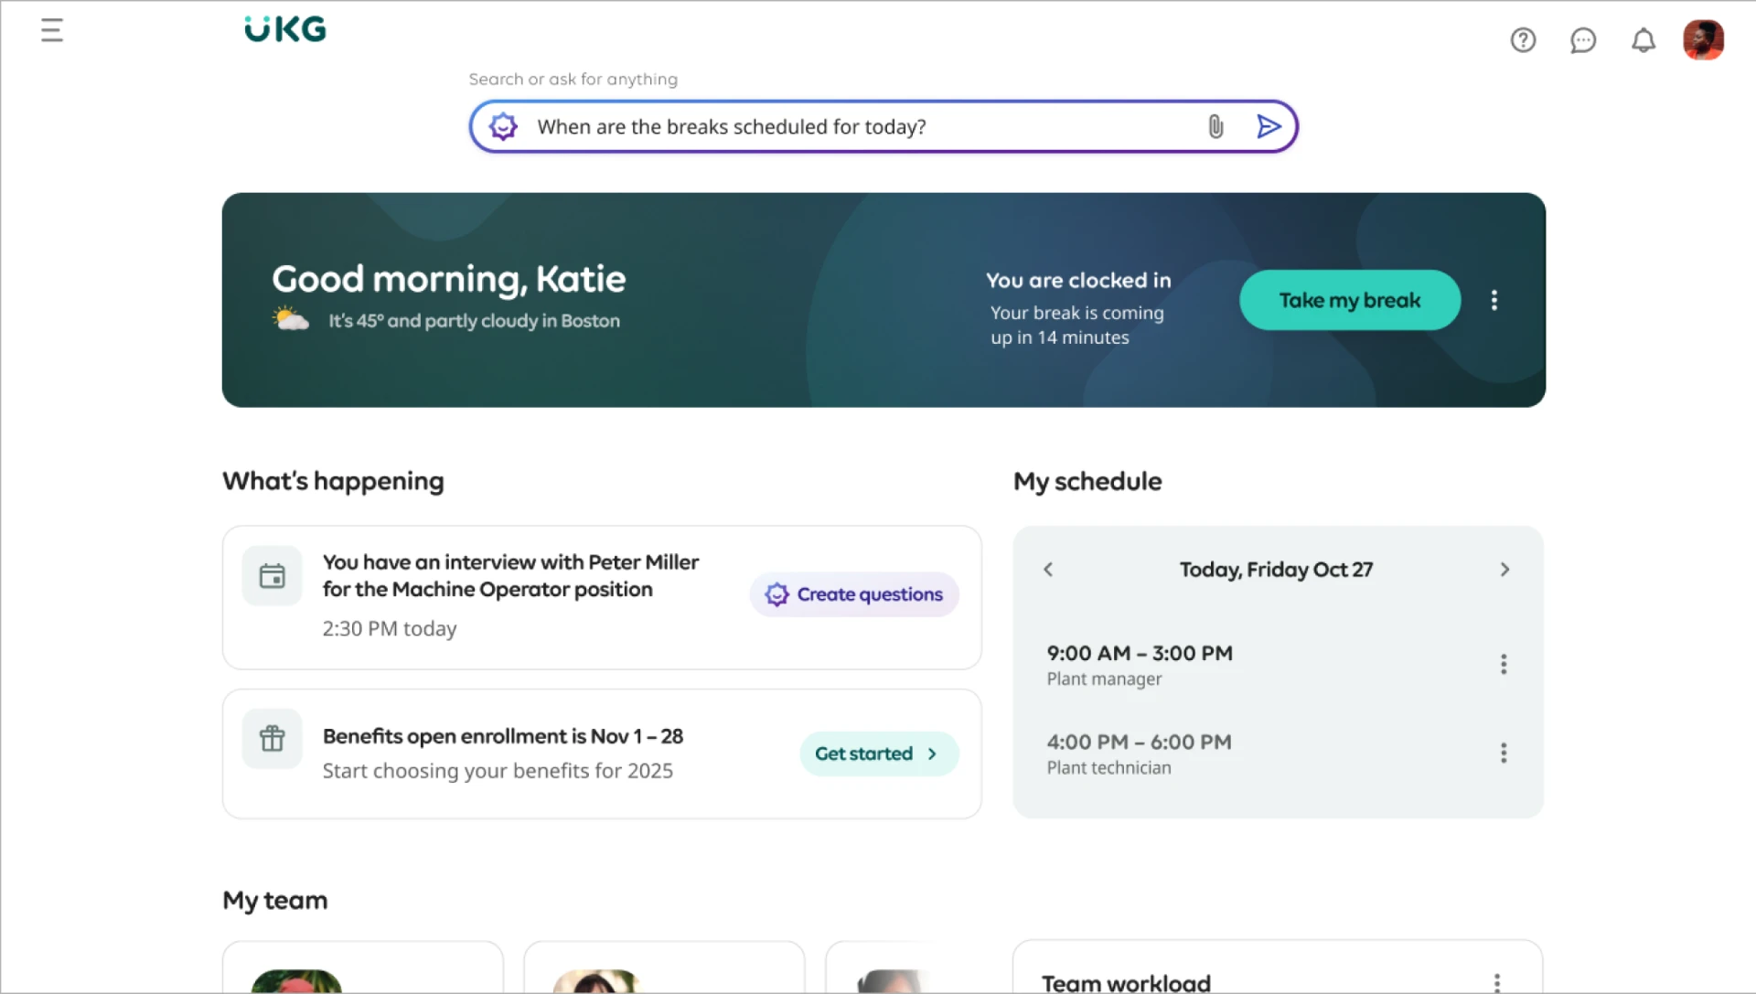Click the Take my break button
The height and width of the screenshot is (994, 1756).
[x=1350, y=300]
